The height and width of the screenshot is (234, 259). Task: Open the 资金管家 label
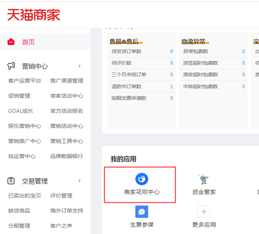pos(204,192)
